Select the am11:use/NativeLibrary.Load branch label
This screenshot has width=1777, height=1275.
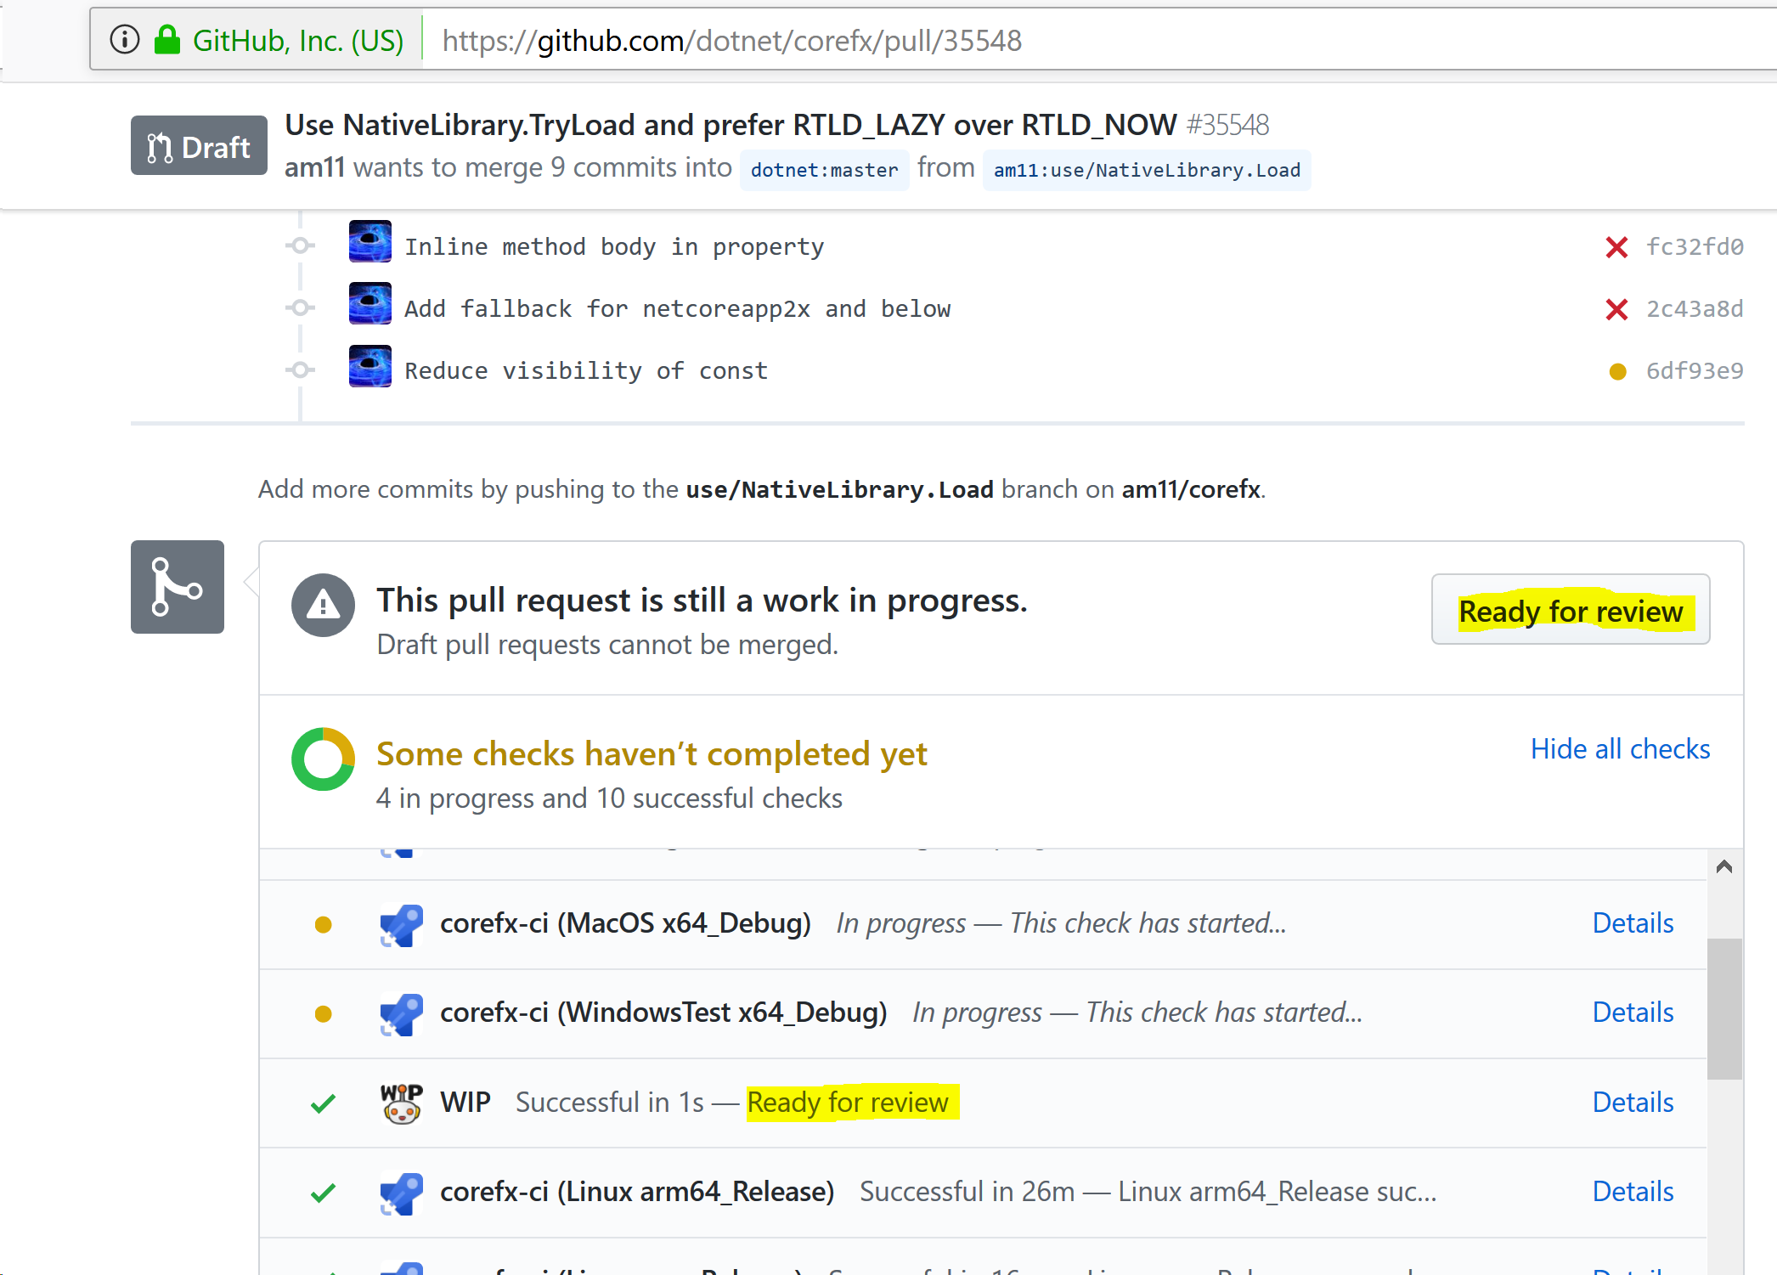(x=1146, y=171)
